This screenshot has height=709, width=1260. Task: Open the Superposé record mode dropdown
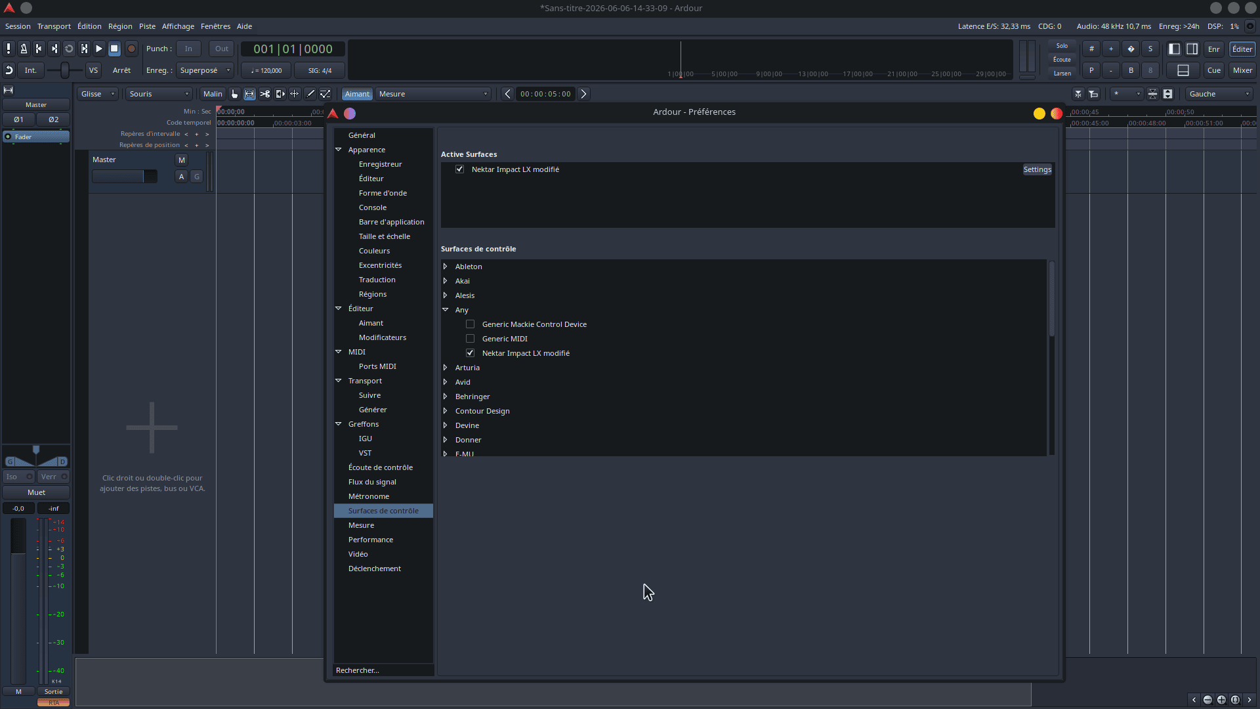coord(205,70)
